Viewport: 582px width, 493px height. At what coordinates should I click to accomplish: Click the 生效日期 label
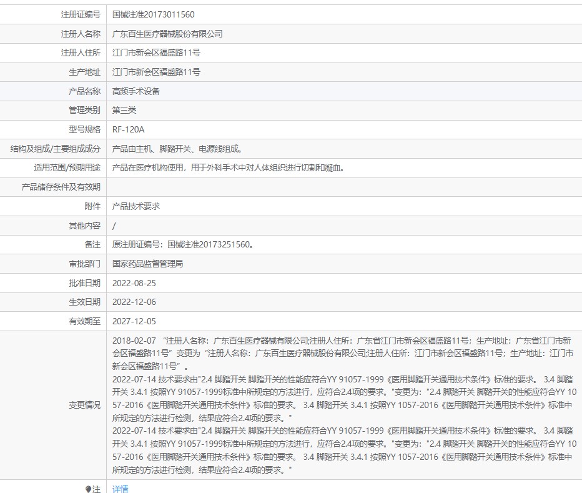tap(85, 302)
